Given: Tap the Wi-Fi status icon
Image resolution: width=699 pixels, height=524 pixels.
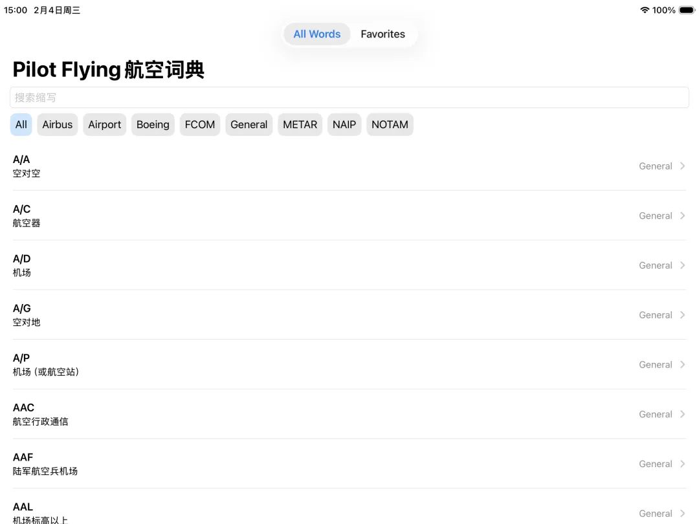Looking at the screenshot, I should (645, 10).
